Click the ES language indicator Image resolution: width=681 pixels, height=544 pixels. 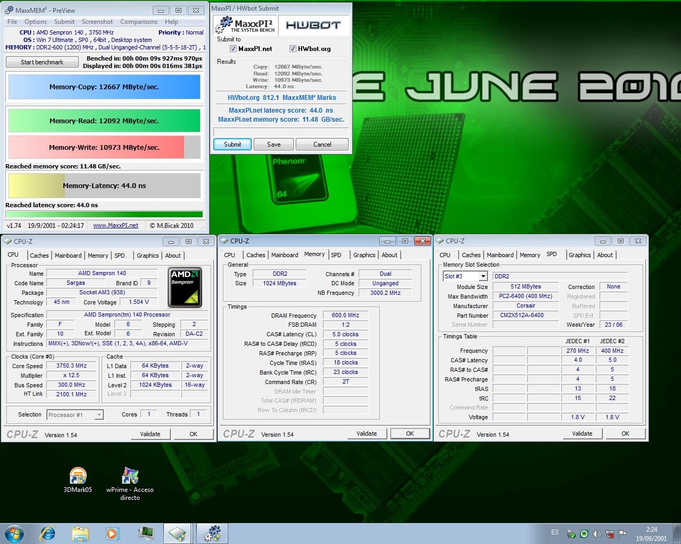(555, 532)
